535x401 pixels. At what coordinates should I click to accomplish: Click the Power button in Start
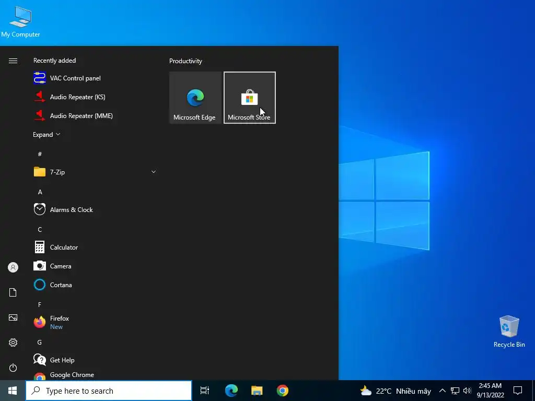[x=13, y=368]
